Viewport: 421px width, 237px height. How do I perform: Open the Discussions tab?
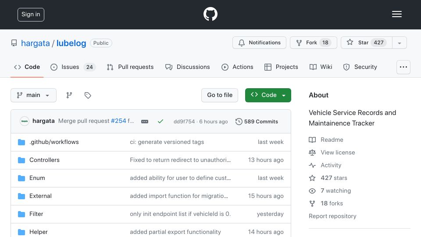[x=187, y=67]
